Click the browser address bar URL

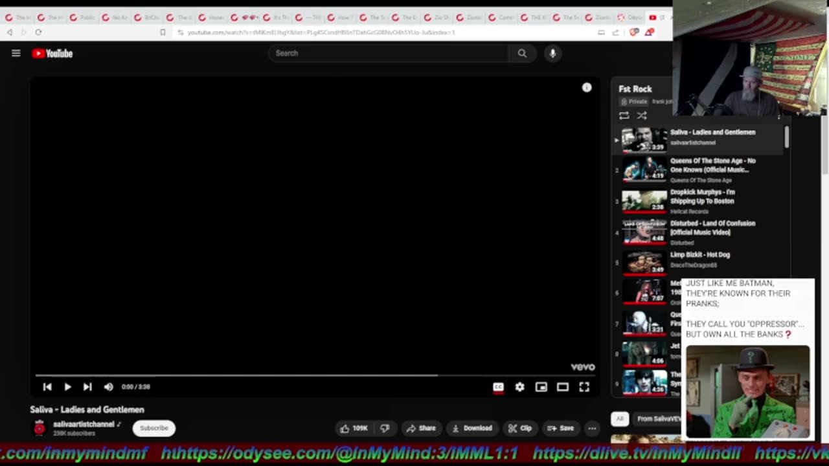pyautogui.click(x=321, y=32)
